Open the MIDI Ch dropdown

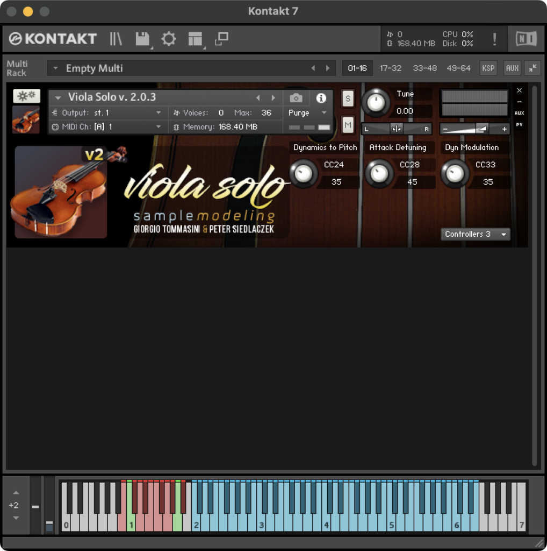pos(107,127)
